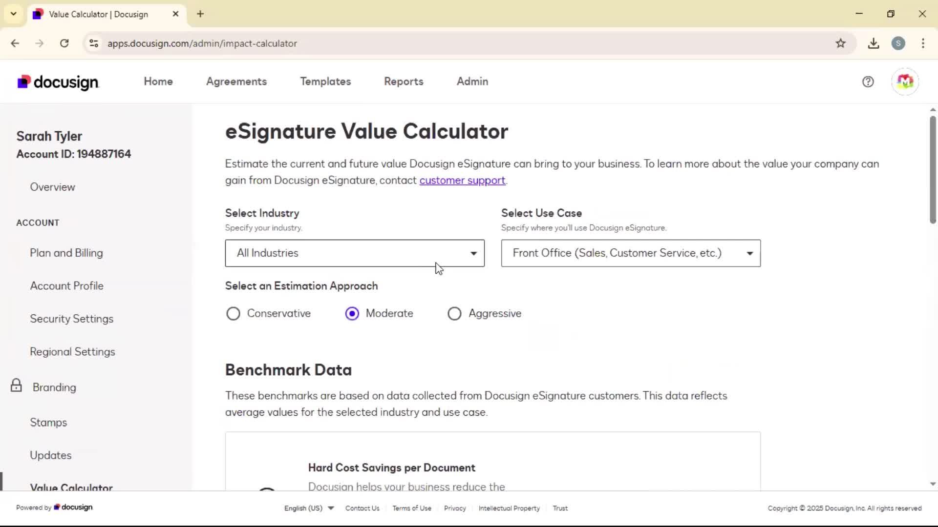Click the Docusign logo in footer
This screenshot has height=527, width=938.
point(73,507)
